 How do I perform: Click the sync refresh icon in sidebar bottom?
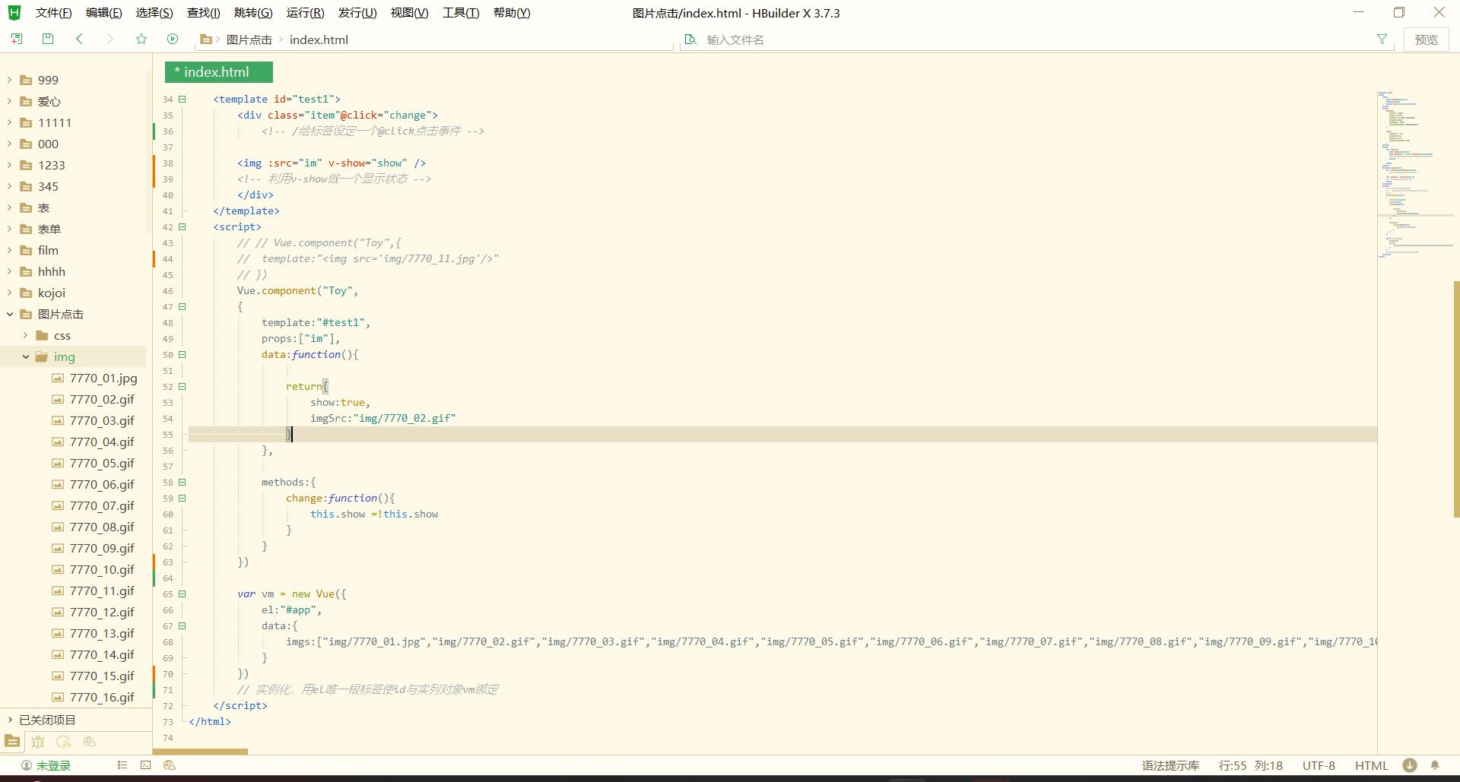tap(64, 742)
